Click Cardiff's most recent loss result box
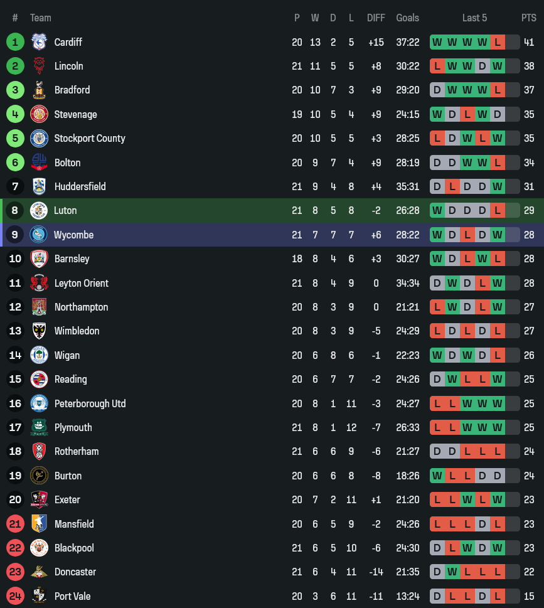Image resolution: width=544 pixels, height=608 pixels. (498, 42)
